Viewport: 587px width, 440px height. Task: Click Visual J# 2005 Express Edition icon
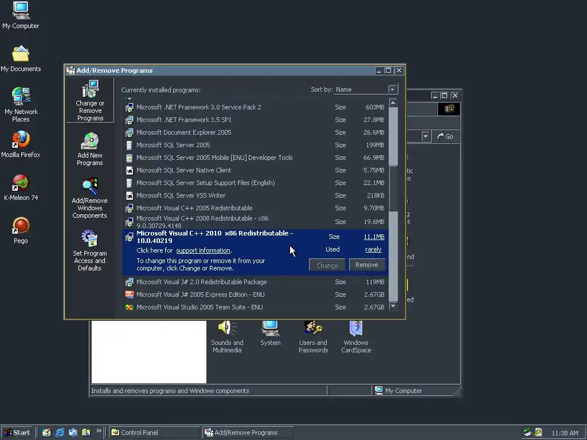pyautogui.click(x=129, y=294)
